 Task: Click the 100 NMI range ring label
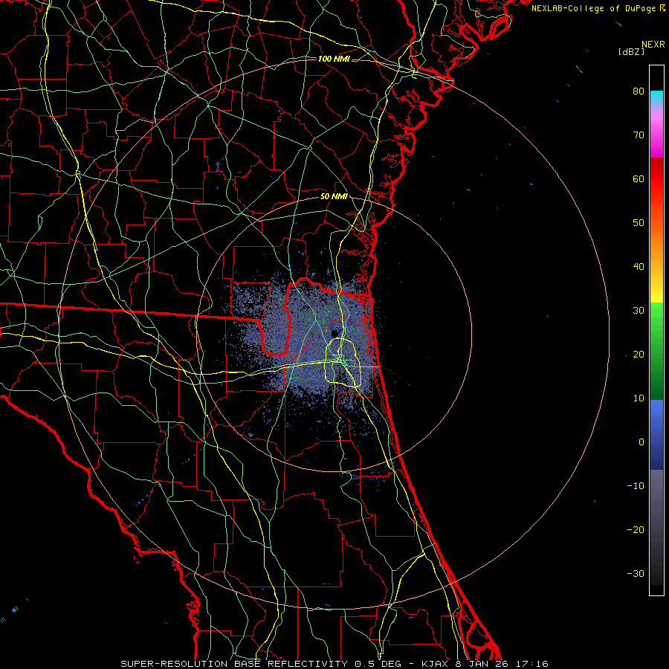coord(334,59)
